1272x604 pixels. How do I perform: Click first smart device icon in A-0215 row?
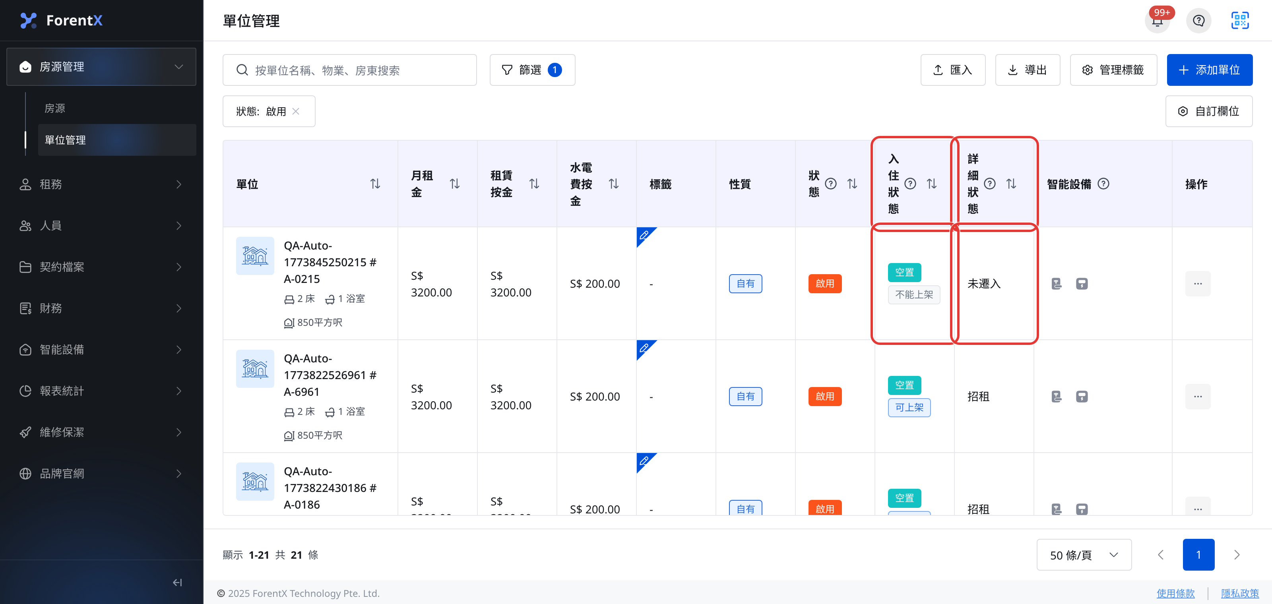[x=1056, y=284]
